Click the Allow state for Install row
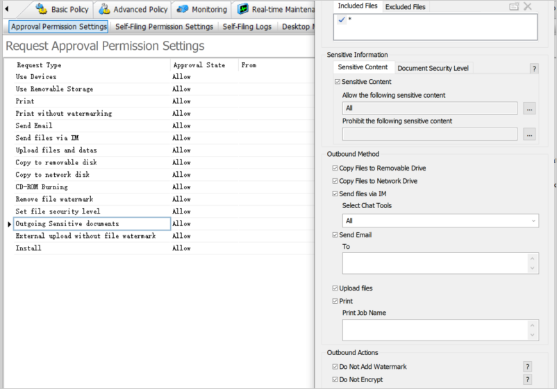Image resolution: width=557 pixels, height=389 pixels. point(181,248)
